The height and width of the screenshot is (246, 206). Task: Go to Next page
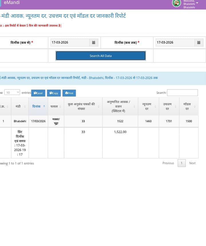click(192, 163)
